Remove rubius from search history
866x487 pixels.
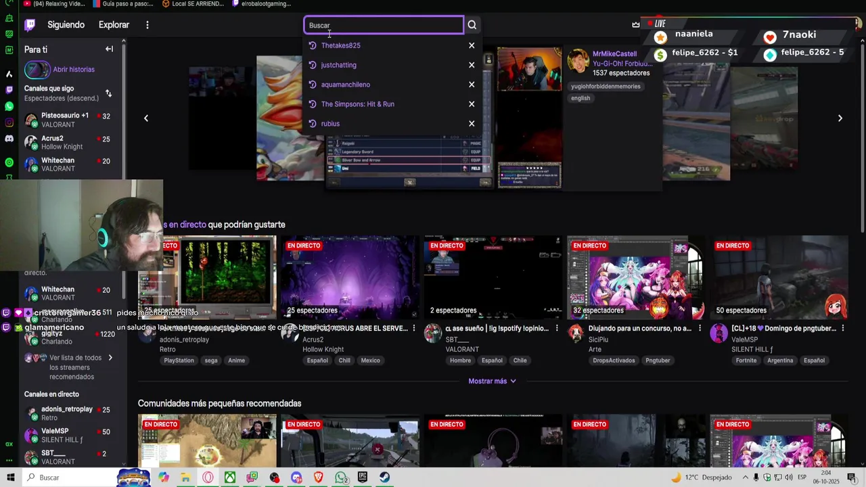472,124
